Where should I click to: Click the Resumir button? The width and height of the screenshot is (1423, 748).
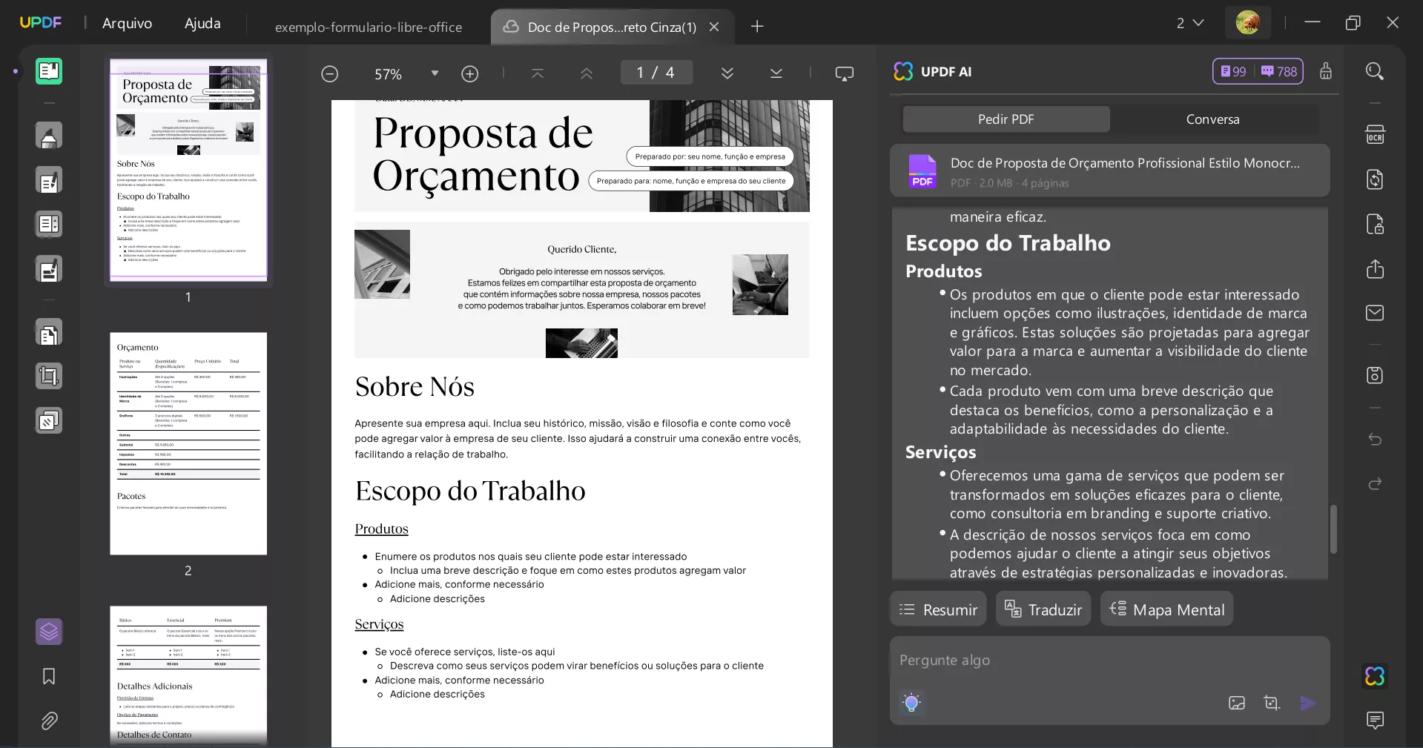click(x=937, y=609)
